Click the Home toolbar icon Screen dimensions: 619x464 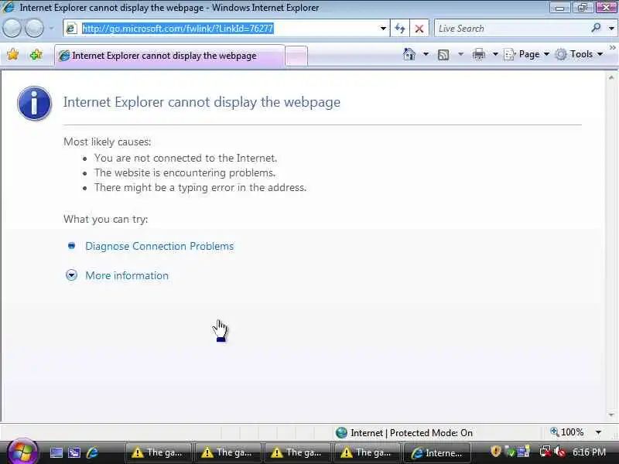coord(409,54)
